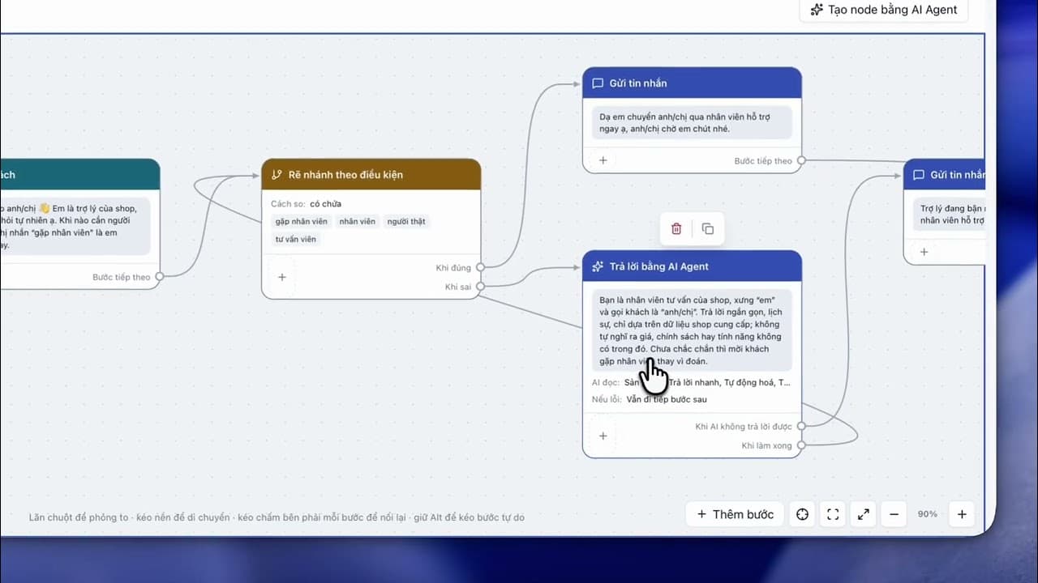Delete the selected node with trash icon
The image size is (1038, 583).
676,229
